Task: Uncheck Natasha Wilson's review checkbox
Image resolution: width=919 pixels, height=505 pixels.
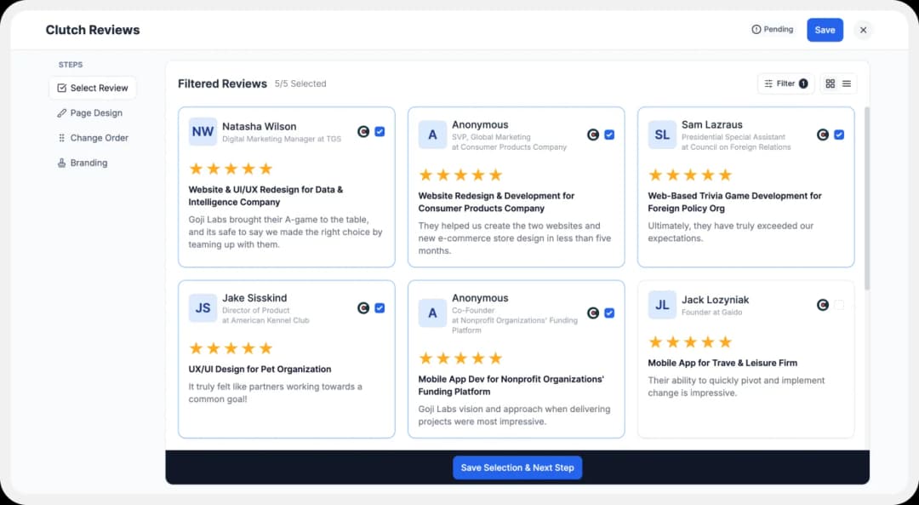Action: click(x=380, y=132)
